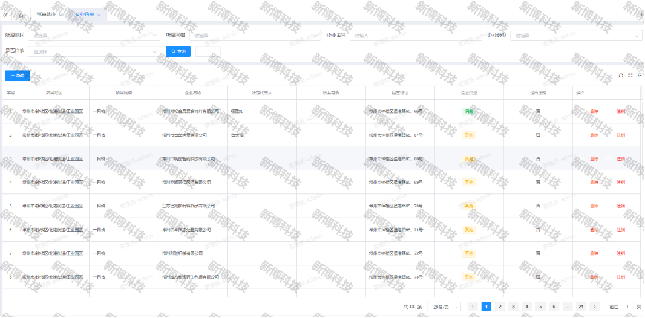Image resolution: width=645 pixels, height=318 pixels.
Task: Change the 20条/页 page size selector
Action: 444,307
